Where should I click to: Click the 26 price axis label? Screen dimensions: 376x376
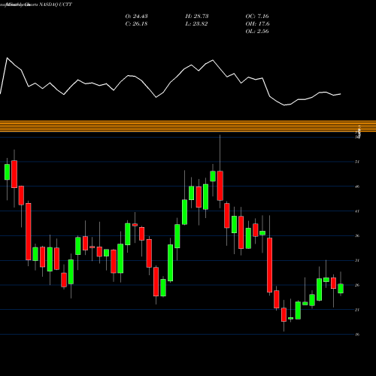point(357,285)
